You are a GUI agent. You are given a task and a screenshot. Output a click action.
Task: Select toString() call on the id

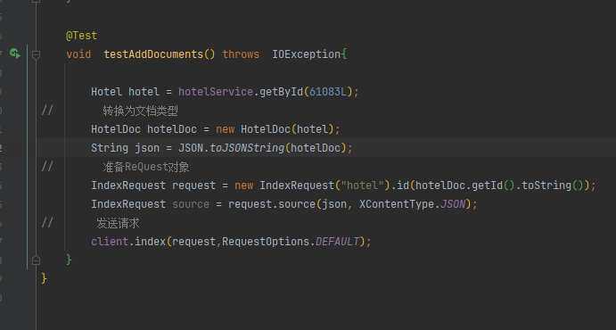pyautogui.click(x=552, y=186)
